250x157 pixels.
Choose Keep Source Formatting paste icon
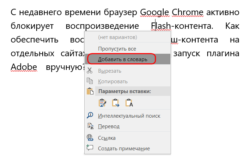102,103
